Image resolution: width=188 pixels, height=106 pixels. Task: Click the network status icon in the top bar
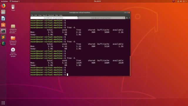pyautogui.click(x=178, y=1)
